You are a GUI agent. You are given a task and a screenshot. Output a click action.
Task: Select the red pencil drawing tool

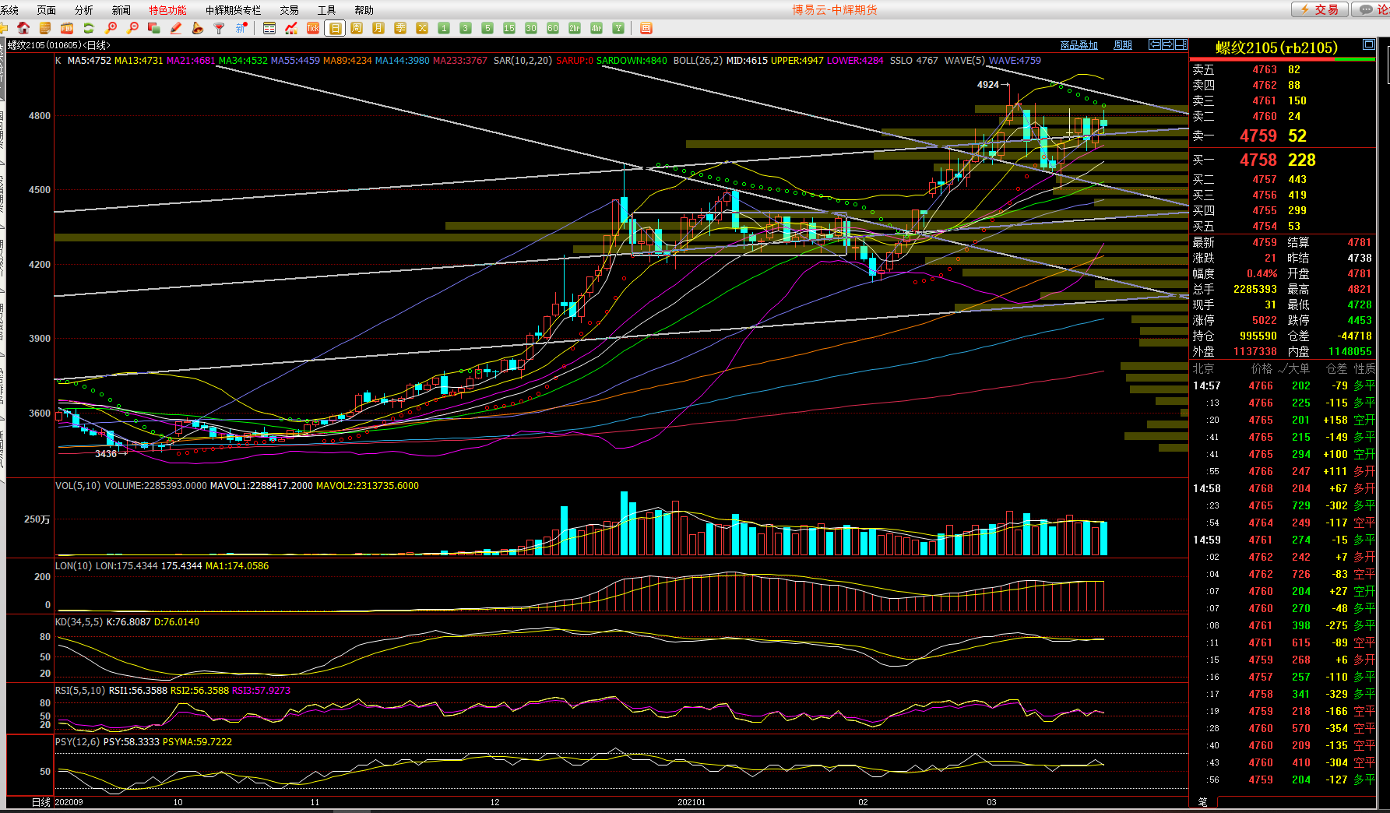point(176,28)
